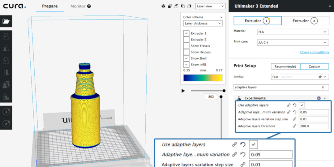Viewport: 334px width, 167px height.
Task: Clear the settings search with the X icon
Action: [323, 87]
